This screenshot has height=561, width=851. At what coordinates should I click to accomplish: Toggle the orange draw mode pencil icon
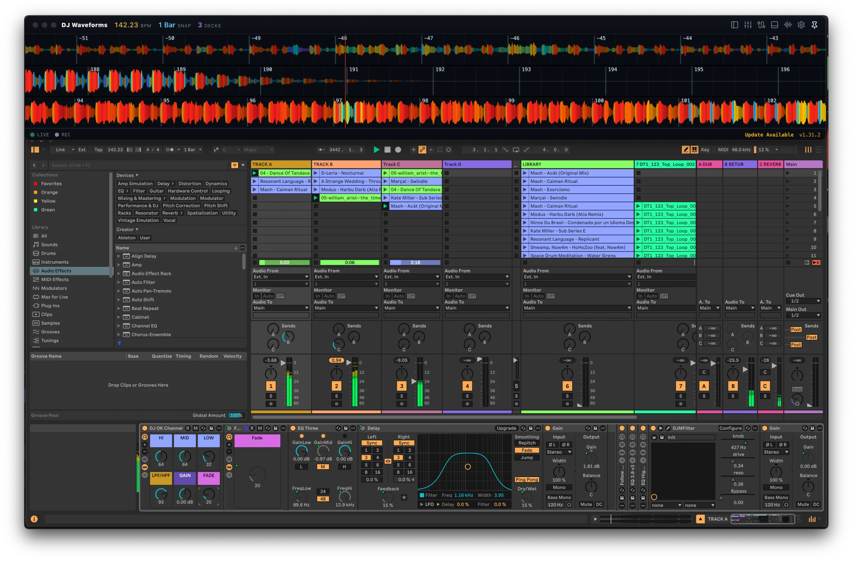[685, 150]
